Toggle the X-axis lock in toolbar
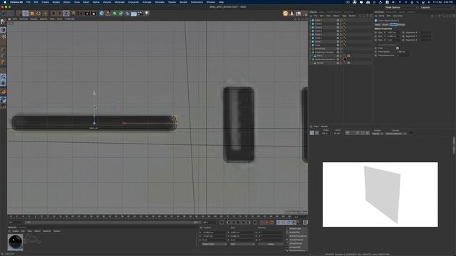Image resolution: width=456 pixels, height=256 pixels. 53,14
